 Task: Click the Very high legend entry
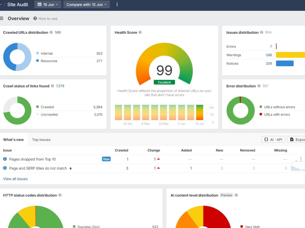point(250,226)
